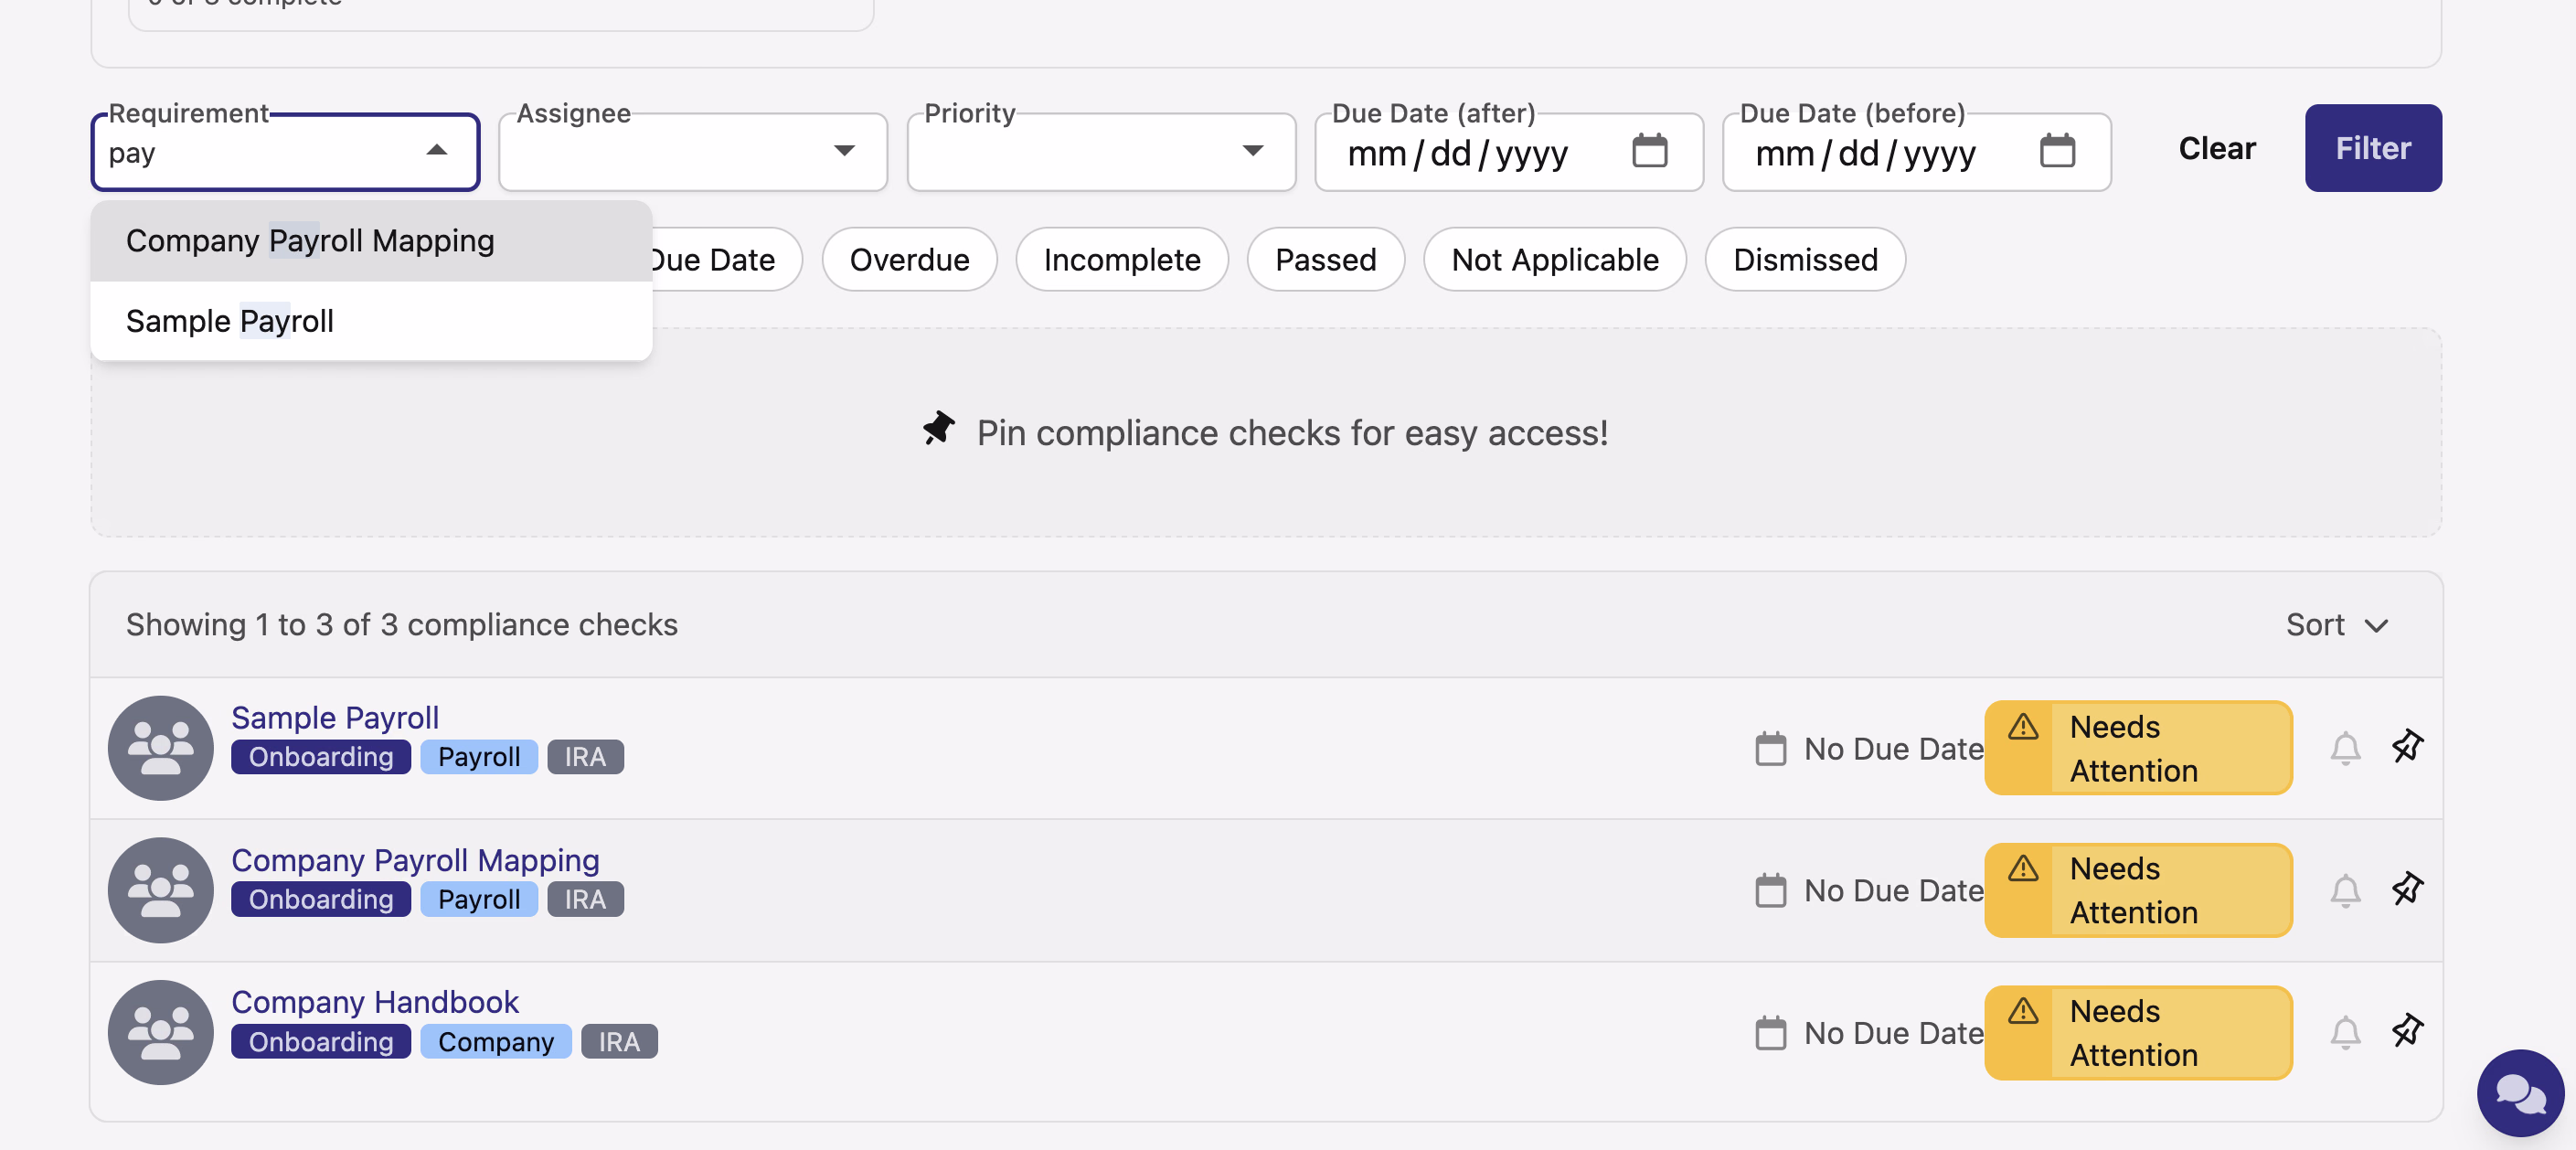This screenshot has height=1150, width=2576.
Task: Click Payroll tag on Sample Payroll row
Action: (479, 757)
